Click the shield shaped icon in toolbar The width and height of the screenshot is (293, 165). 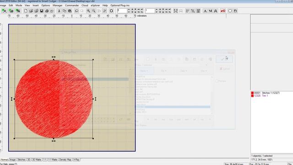[230, 11]
